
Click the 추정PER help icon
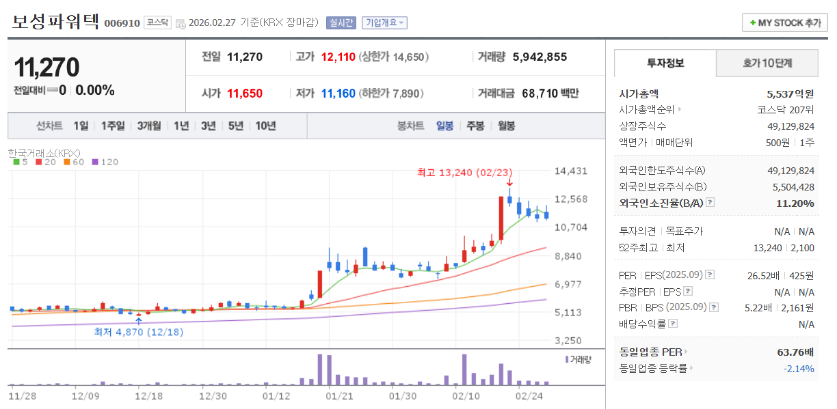pyautogui.click(x=688, y=292)
